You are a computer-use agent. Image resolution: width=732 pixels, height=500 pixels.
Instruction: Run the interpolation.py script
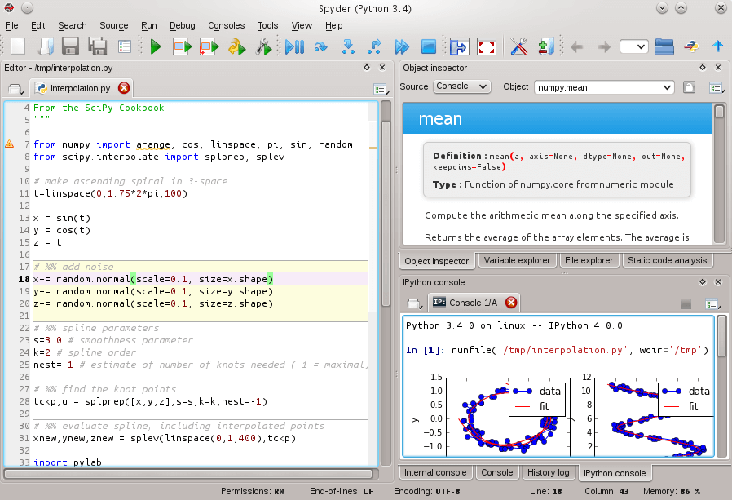(157, 46)
